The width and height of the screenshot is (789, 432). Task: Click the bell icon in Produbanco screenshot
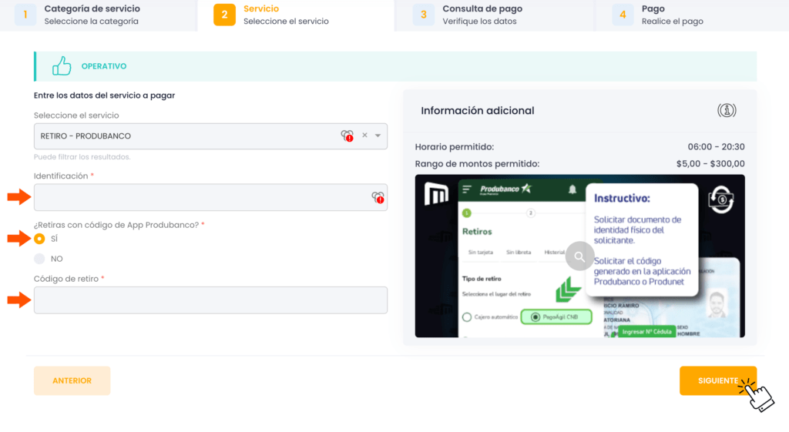572,189
